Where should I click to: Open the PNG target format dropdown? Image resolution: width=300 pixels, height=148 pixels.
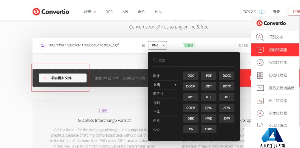click(x=157, y=45)
